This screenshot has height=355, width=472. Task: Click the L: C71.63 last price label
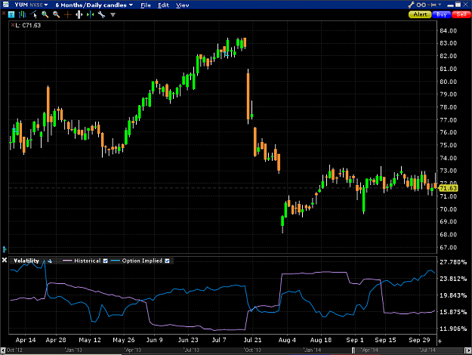click(x=28, y=25)
